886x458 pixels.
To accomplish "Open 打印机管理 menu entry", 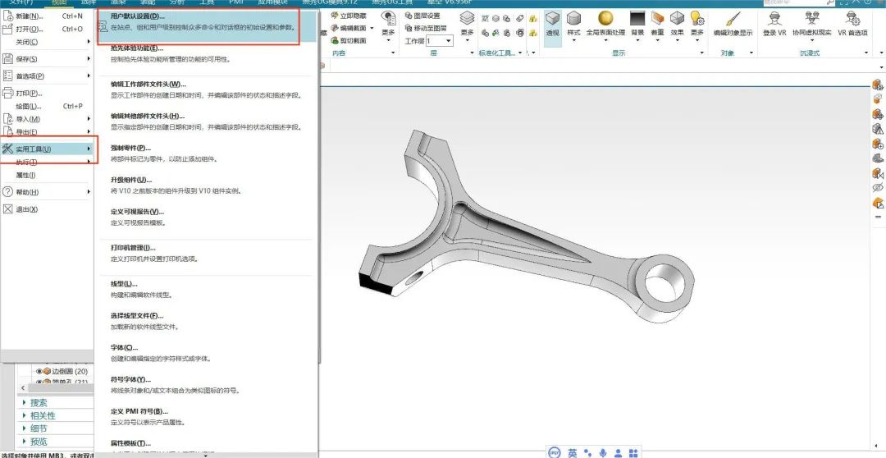I will click(x=206, y=253).
